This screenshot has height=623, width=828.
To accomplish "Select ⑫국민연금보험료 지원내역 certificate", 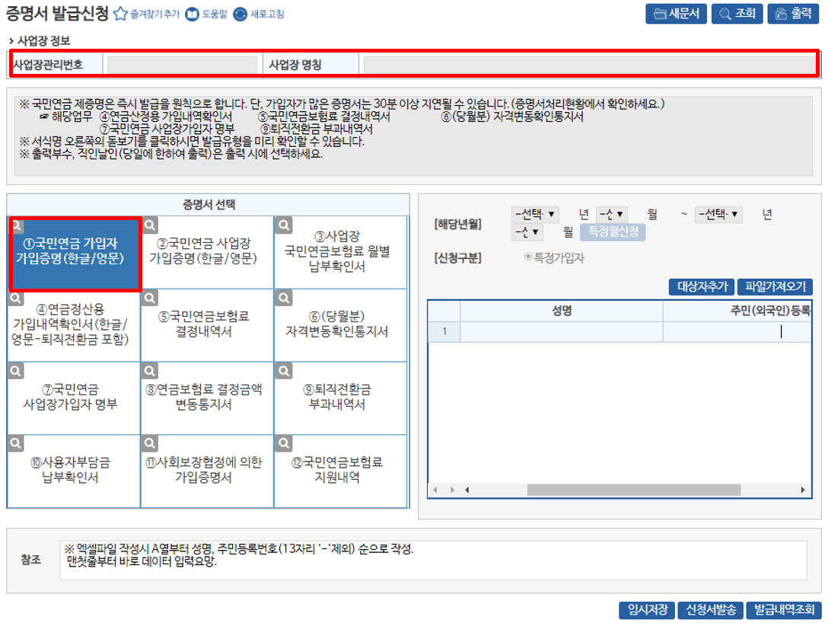I will pos(341,471).
